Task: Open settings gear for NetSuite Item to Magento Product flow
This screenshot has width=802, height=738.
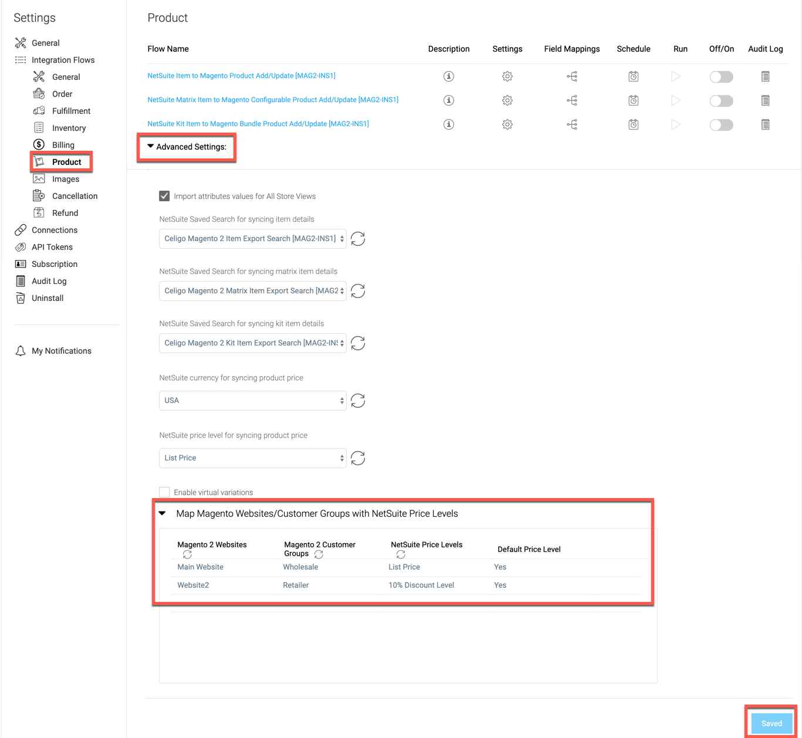Action: click(507, 76)
